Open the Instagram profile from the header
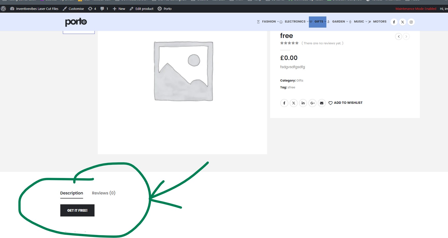 pos(411,22)
